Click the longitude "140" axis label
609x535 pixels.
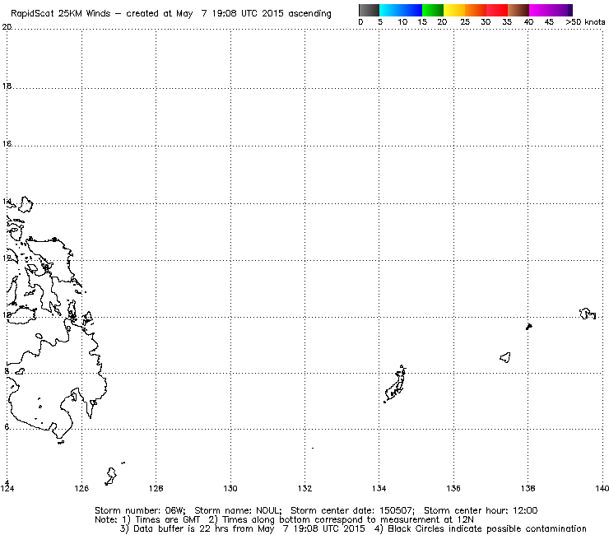coord(602,488)
